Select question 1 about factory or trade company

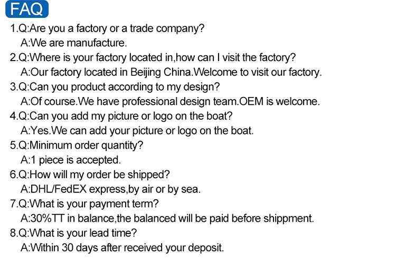point(107,28)
